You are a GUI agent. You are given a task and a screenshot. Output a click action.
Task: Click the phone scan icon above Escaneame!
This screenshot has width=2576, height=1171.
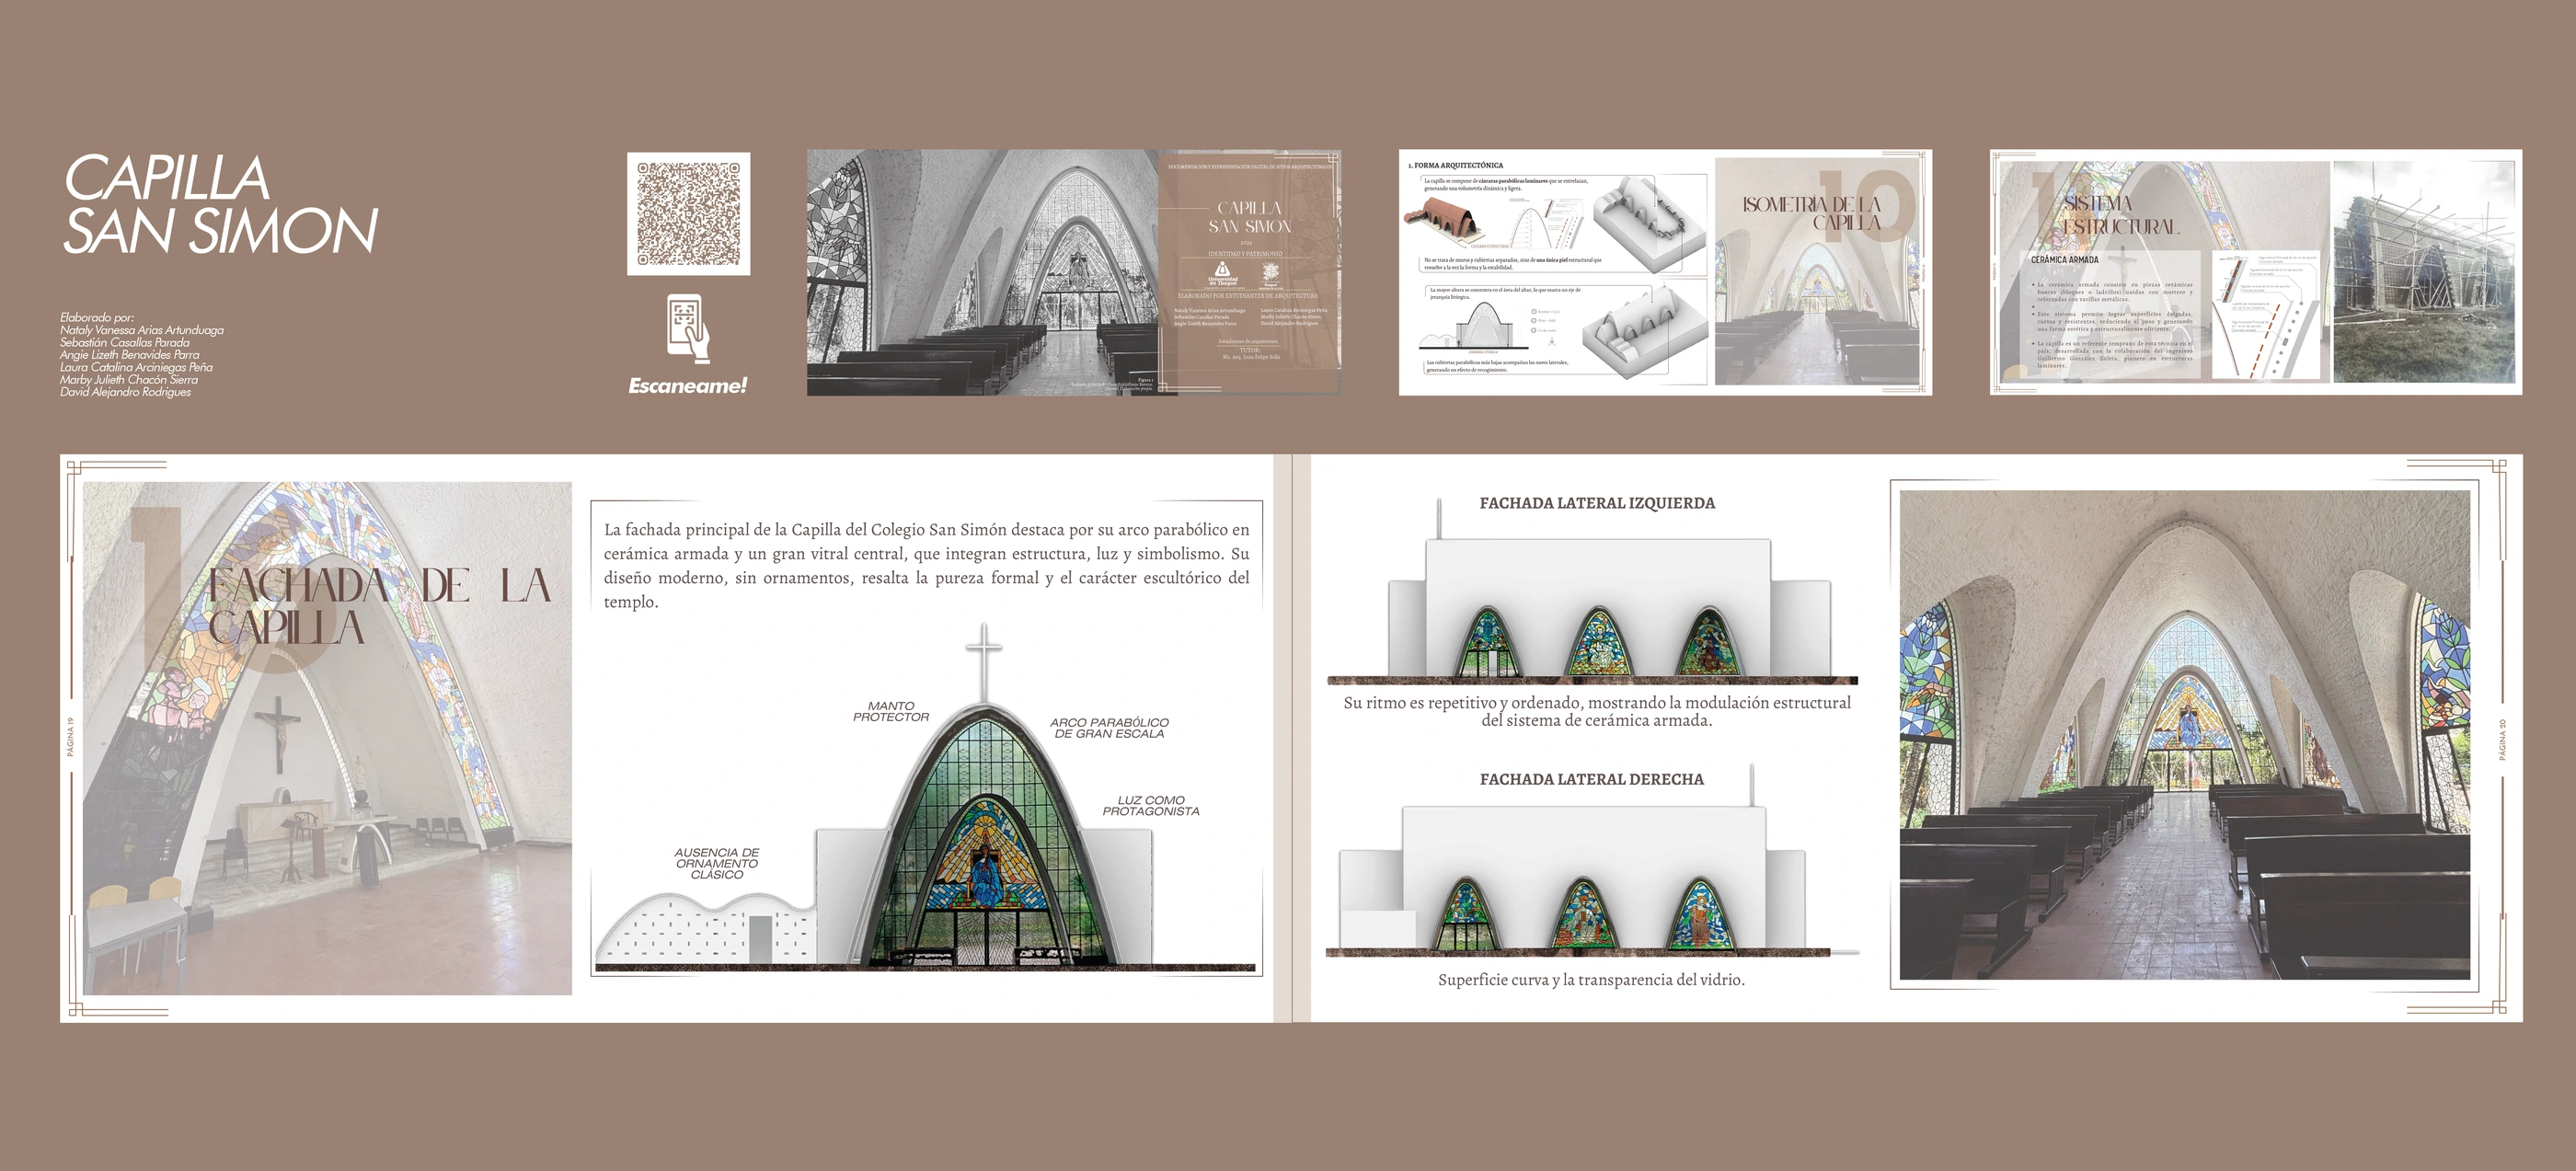688,328
